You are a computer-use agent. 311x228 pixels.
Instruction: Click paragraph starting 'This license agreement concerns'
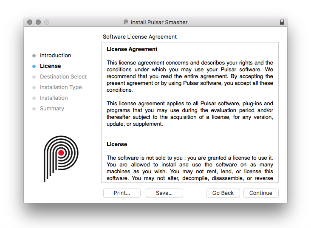190,76
